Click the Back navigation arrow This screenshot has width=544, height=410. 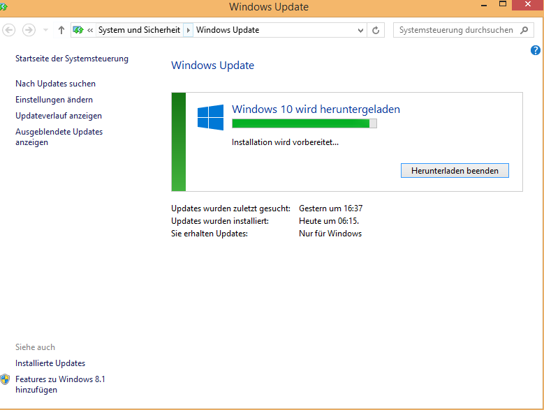[x=9, y=30]
